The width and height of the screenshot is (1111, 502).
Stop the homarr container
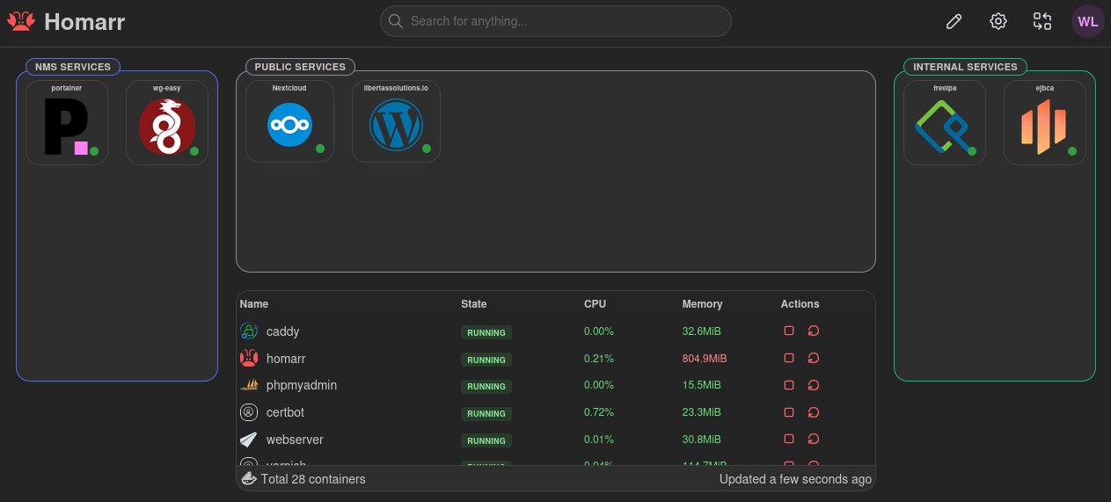(x=789, y=358)
